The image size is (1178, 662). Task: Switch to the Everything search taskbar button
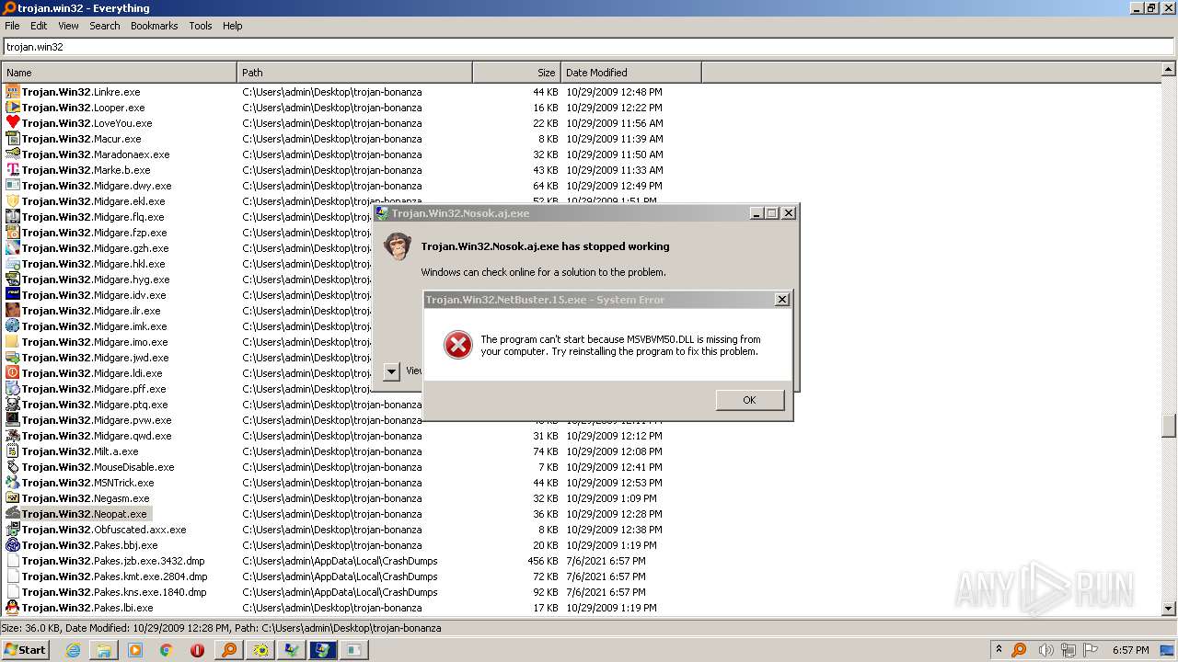[x=229, y=650]
